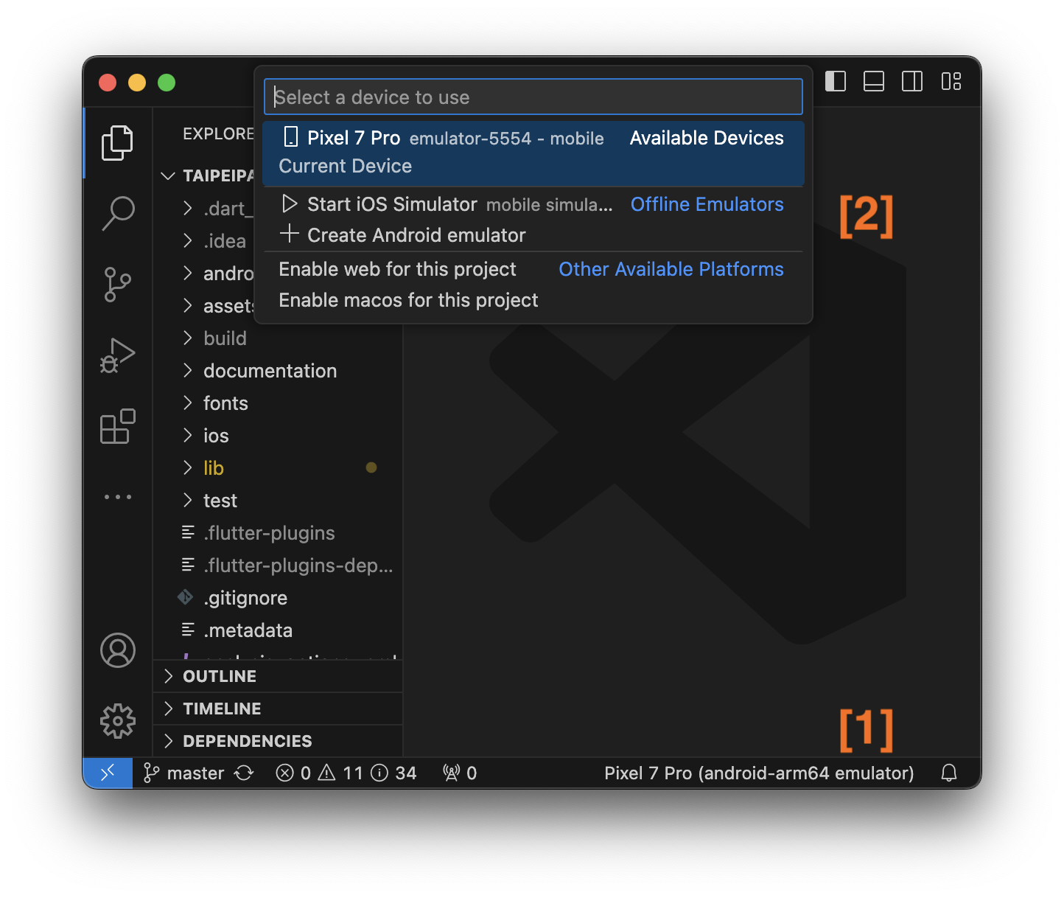1064x898 pixels.
Task: Open errors and warnings count in status bar
Action: pos(346,773)
